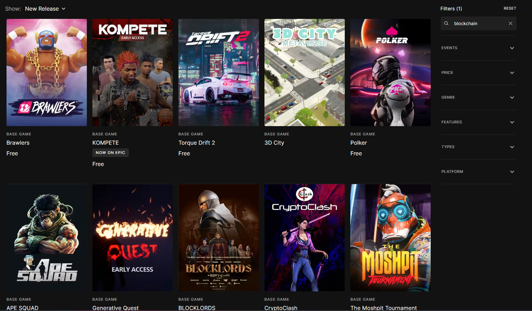Open the New Release sort dropdown

45,9
